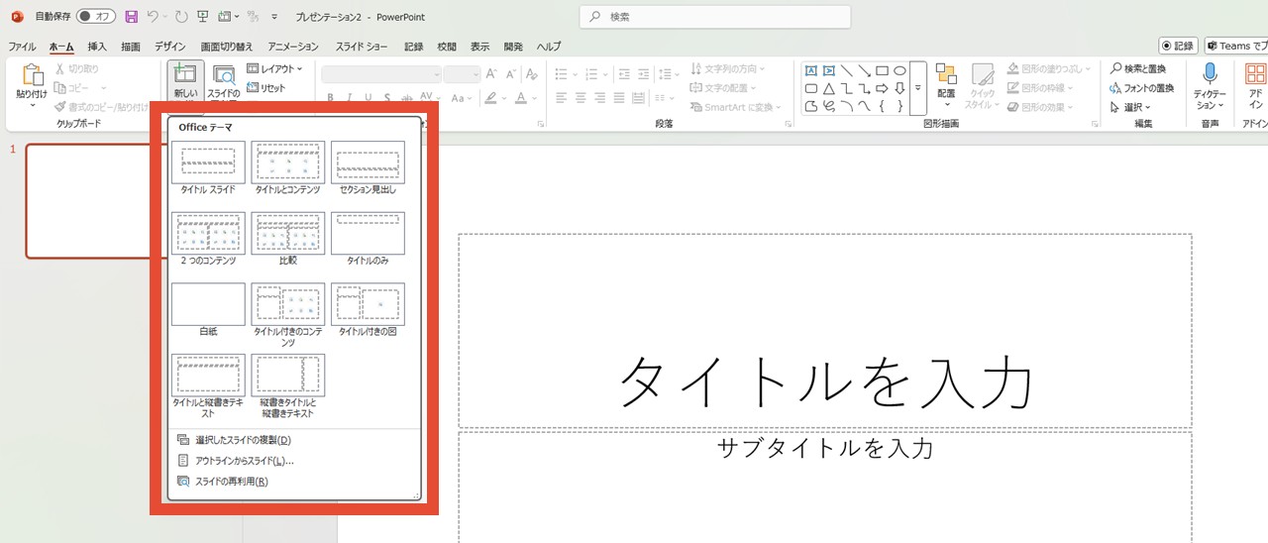
Task: Select the down block arrow shape
Action: 900,88
